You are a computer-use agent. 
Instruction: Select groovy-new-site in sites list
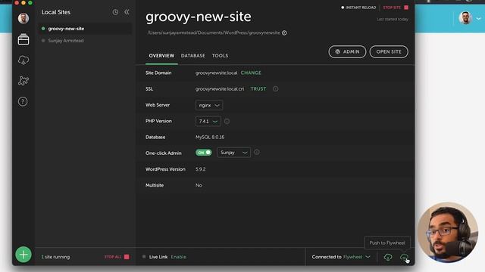pyautogui.click(x=85, y=29)
